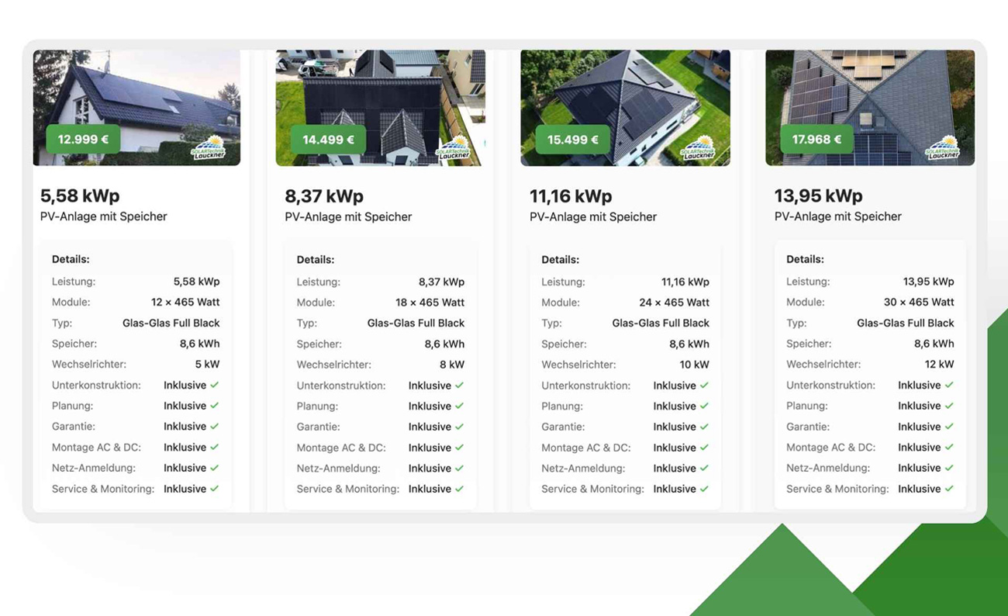Expand the Details panel of the 17.968 € package
The height and width of the screenshot is (616, 1008).
tap(804, 259)
